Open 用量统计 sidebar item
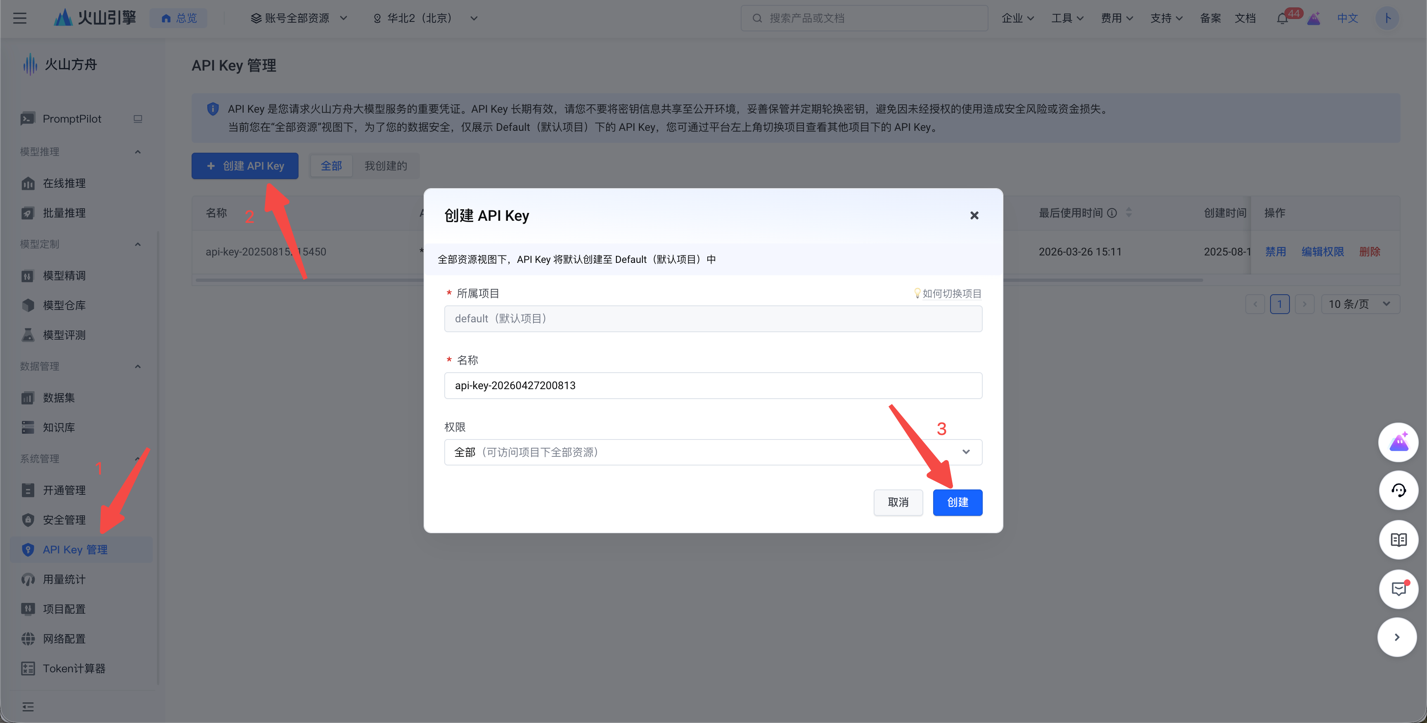1427x723 pixels. pos(64,580)
